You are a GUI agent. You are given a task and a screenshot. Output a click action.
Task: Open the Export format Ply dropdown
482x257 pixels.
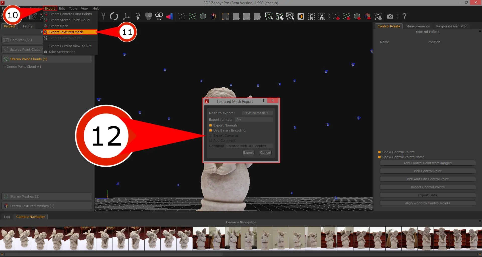[254, 120]
